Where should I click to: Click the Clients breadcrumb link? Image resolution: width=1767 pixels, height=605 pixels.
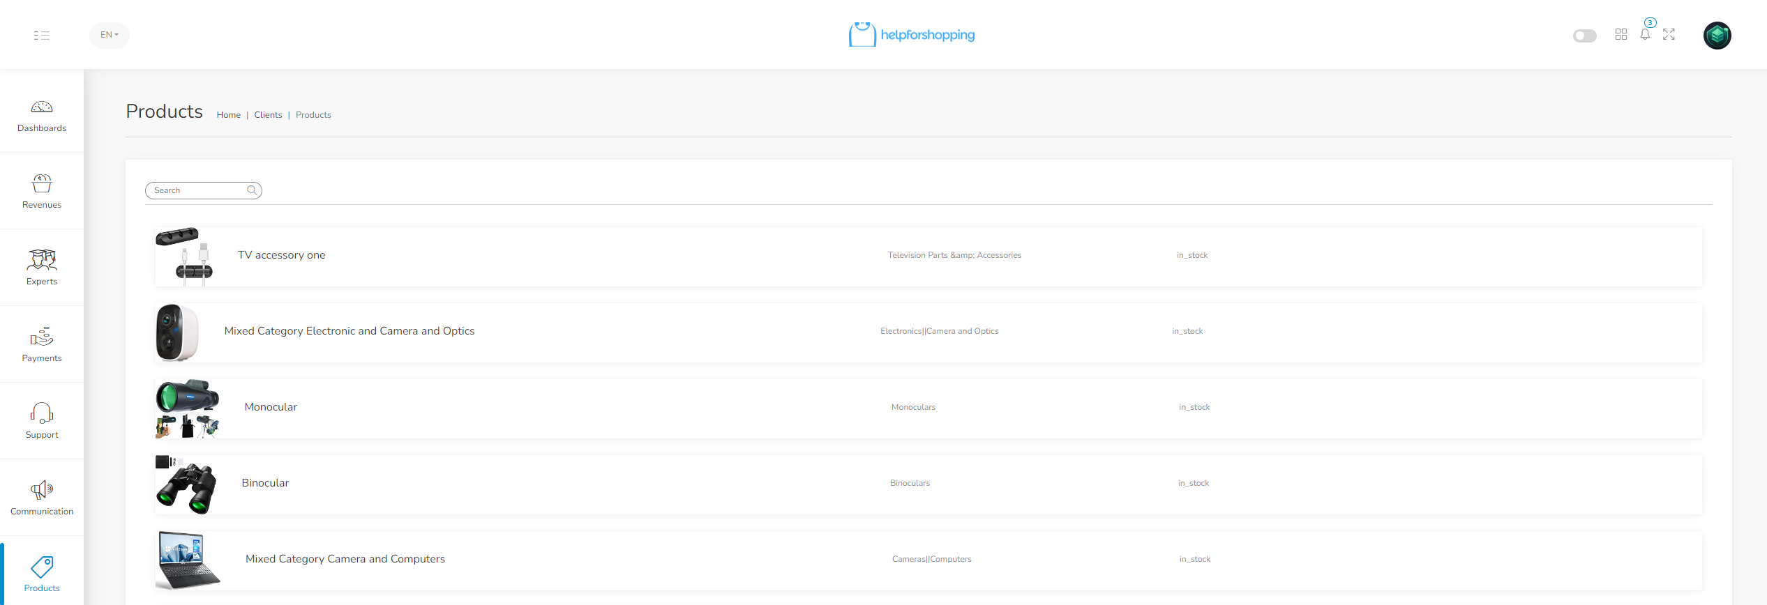pos(268,115)
